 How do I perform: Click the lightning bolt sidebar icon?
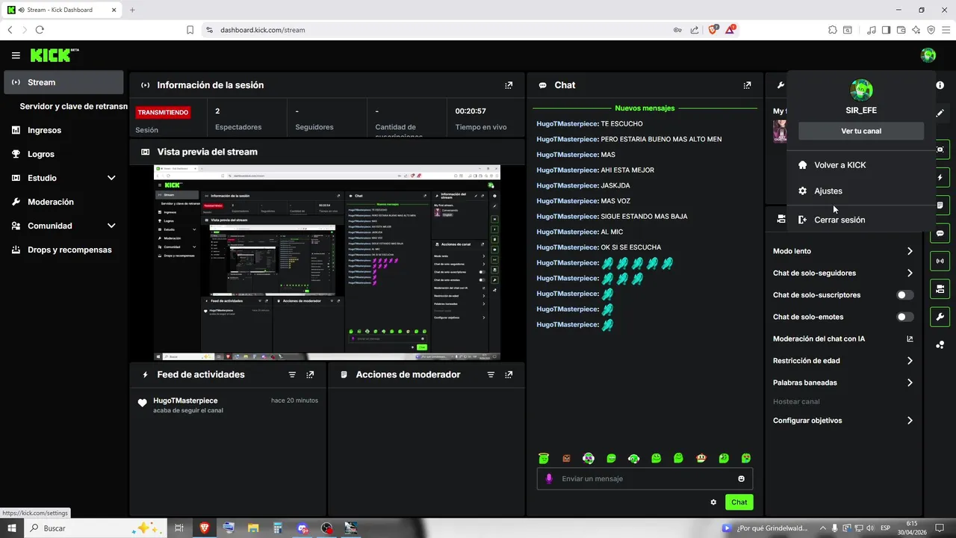coord(940,178)
